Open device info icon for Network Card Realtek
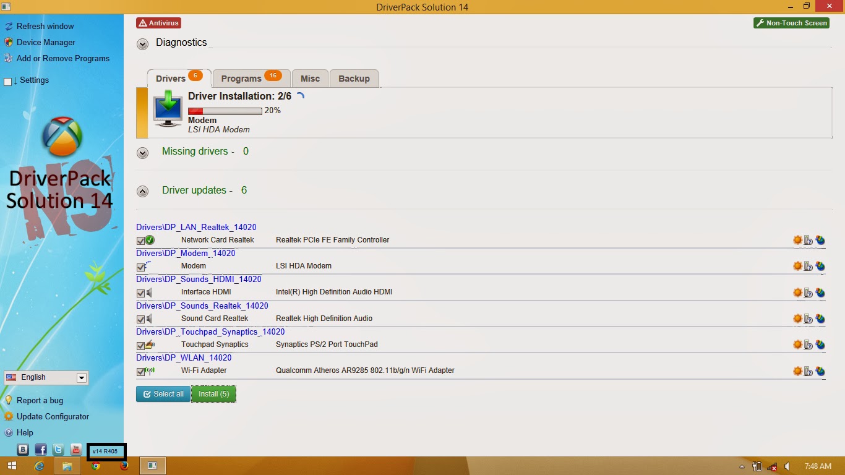The height and width of the screenshot is (475, 845). pos(809,240)
